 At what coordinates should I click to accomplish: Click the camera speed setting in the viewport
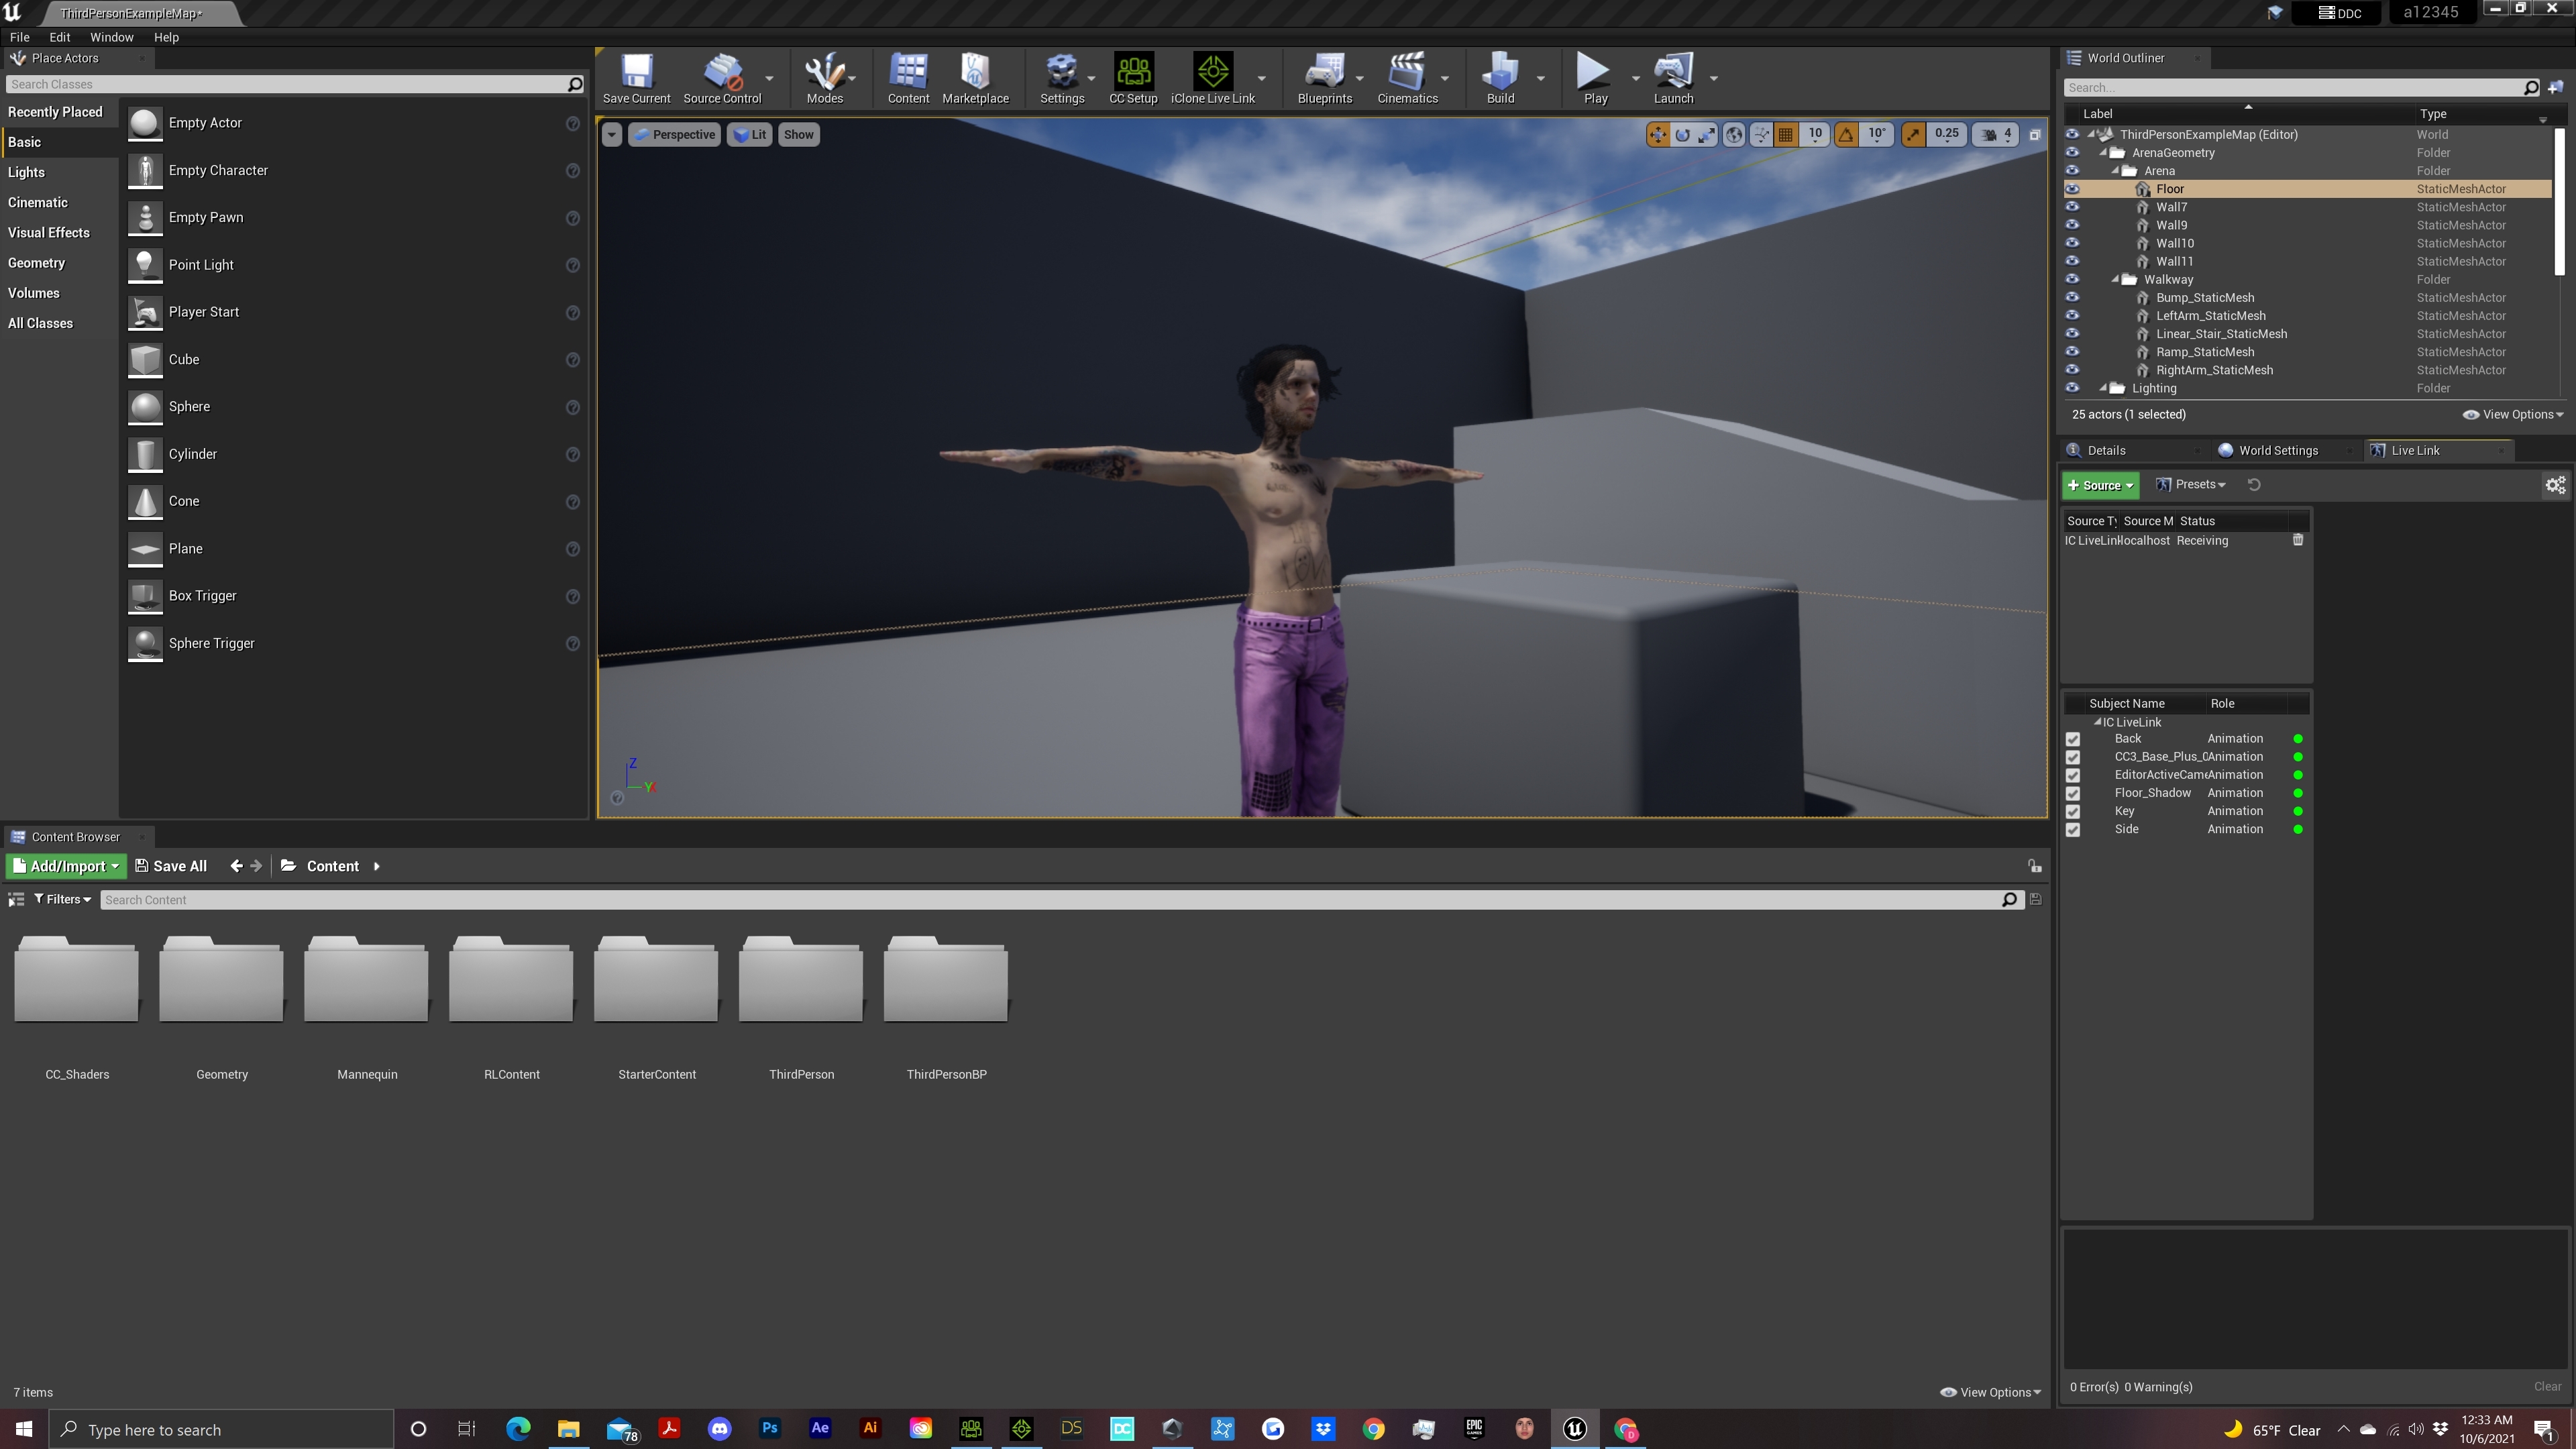[x=1996, y=134]
